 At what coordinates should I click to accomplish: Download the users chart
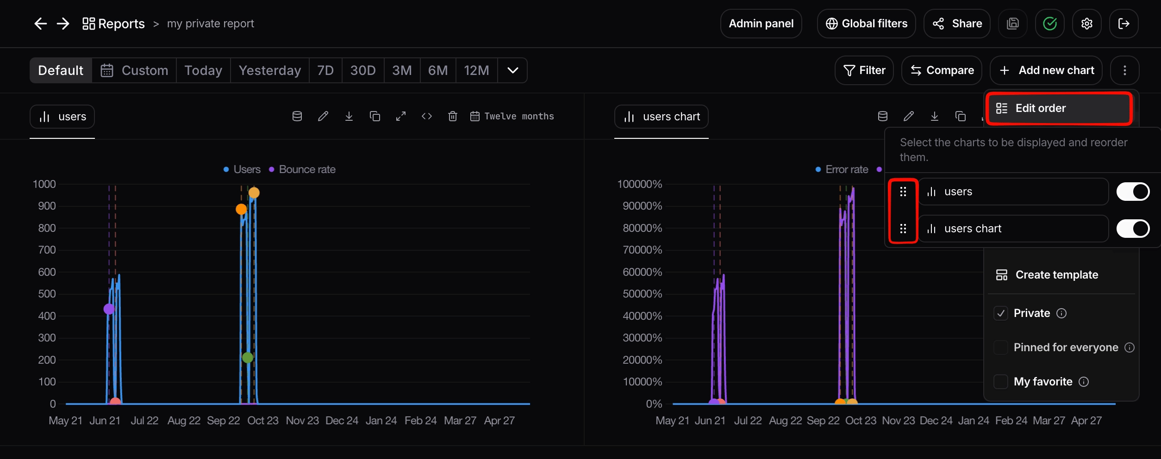click(349, 116)
